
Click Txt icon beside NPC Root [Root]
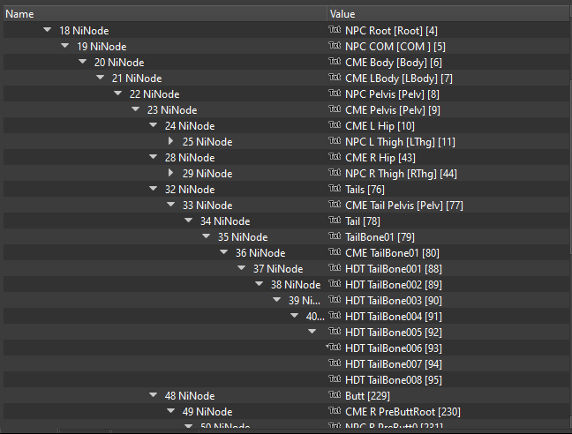coord(335,30)
